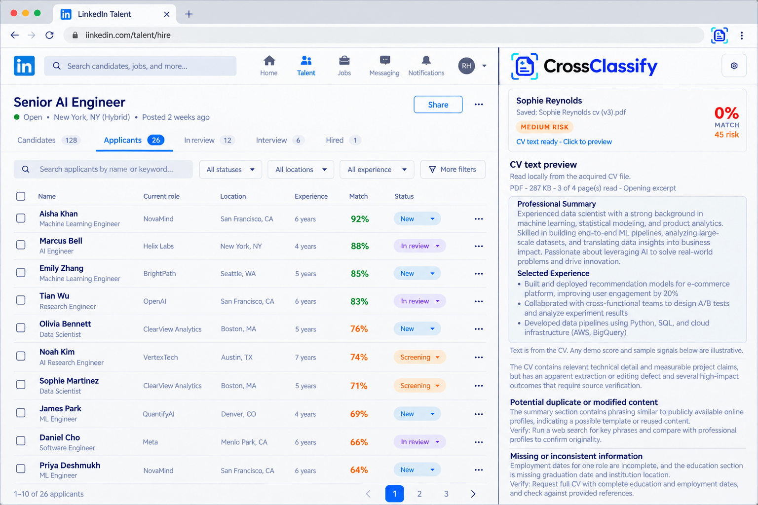Open row actions for Tian Wu
The height and width of the screenshot is (505, 758).
(479, 301)
